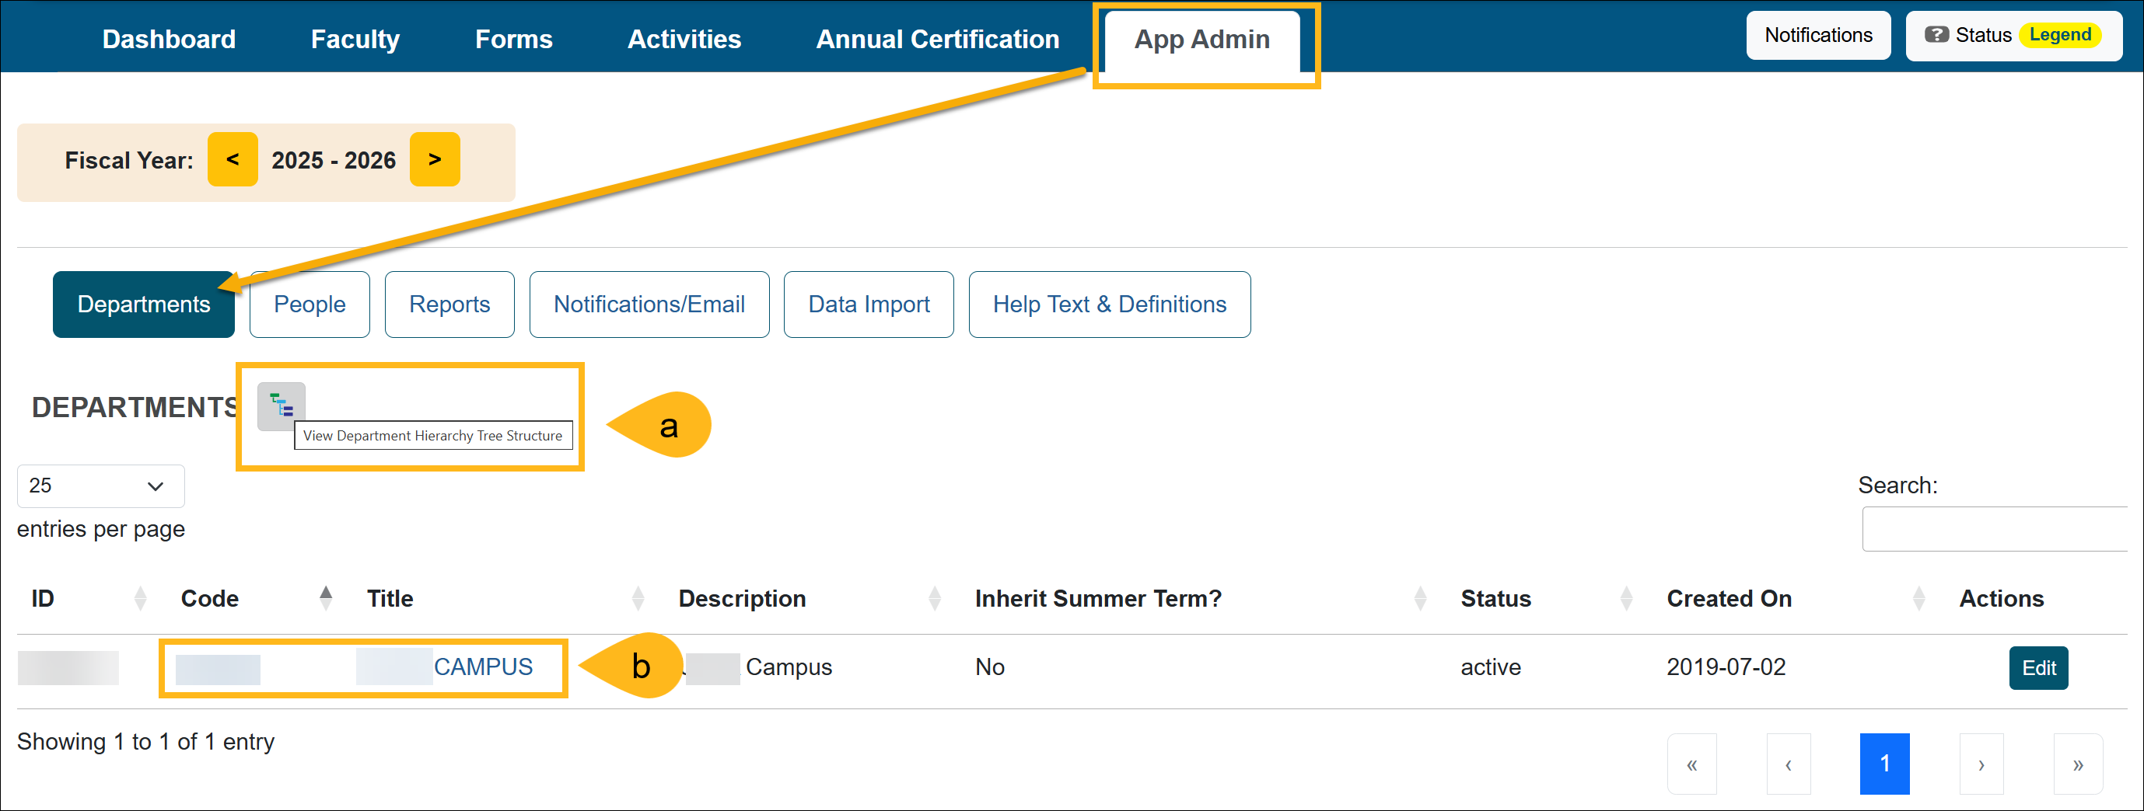Switch to the App Admin tab
Image resolution: width=2144 pixels, height=811 pixels.
(1201, 39)
